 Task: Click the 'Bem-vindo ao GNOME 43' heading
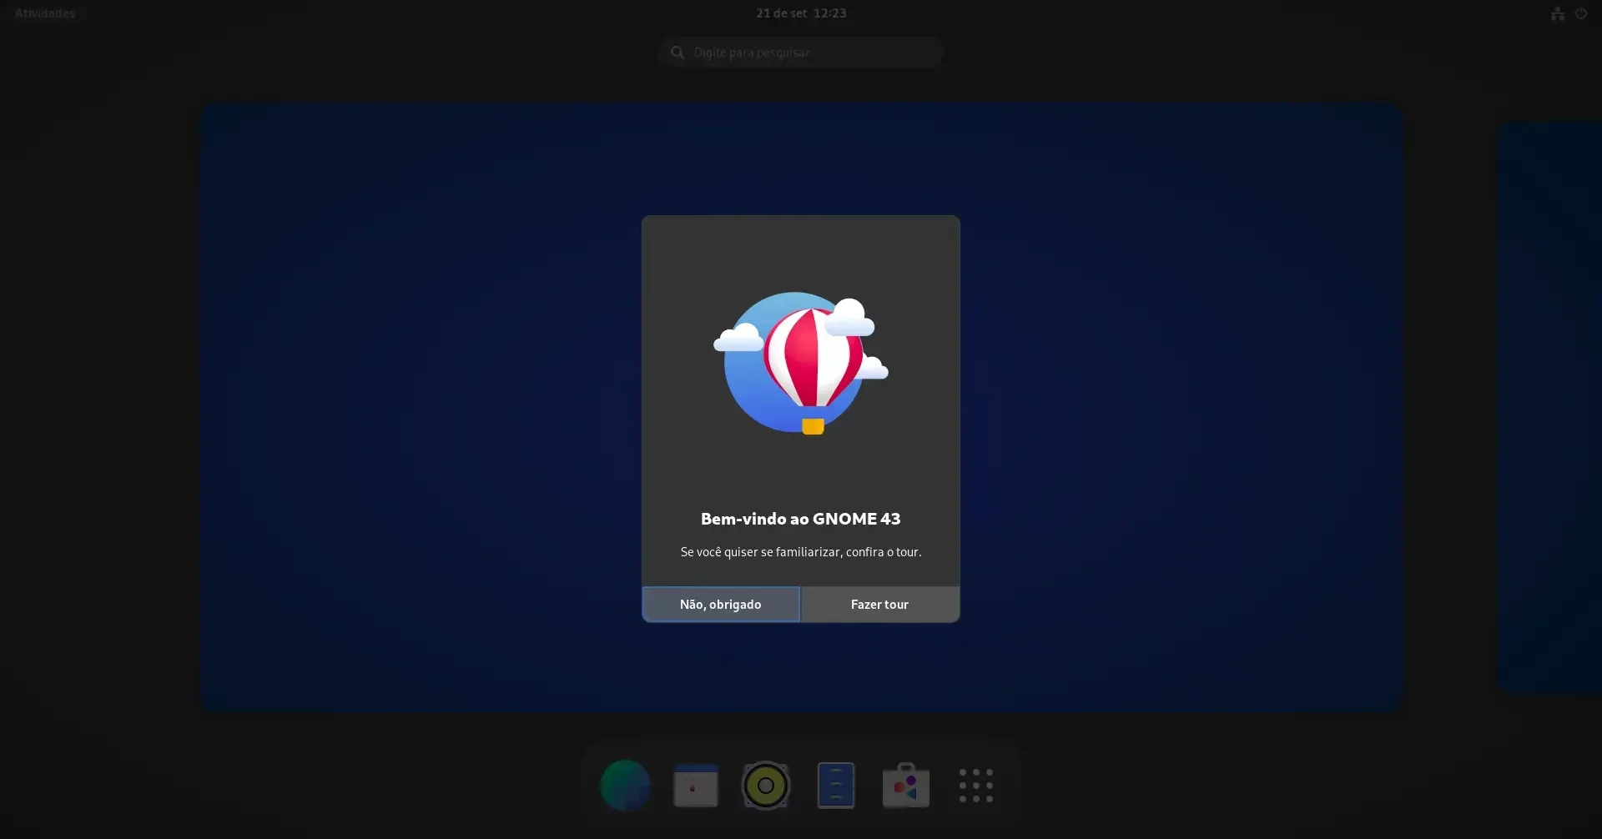(x=801, y=519)
